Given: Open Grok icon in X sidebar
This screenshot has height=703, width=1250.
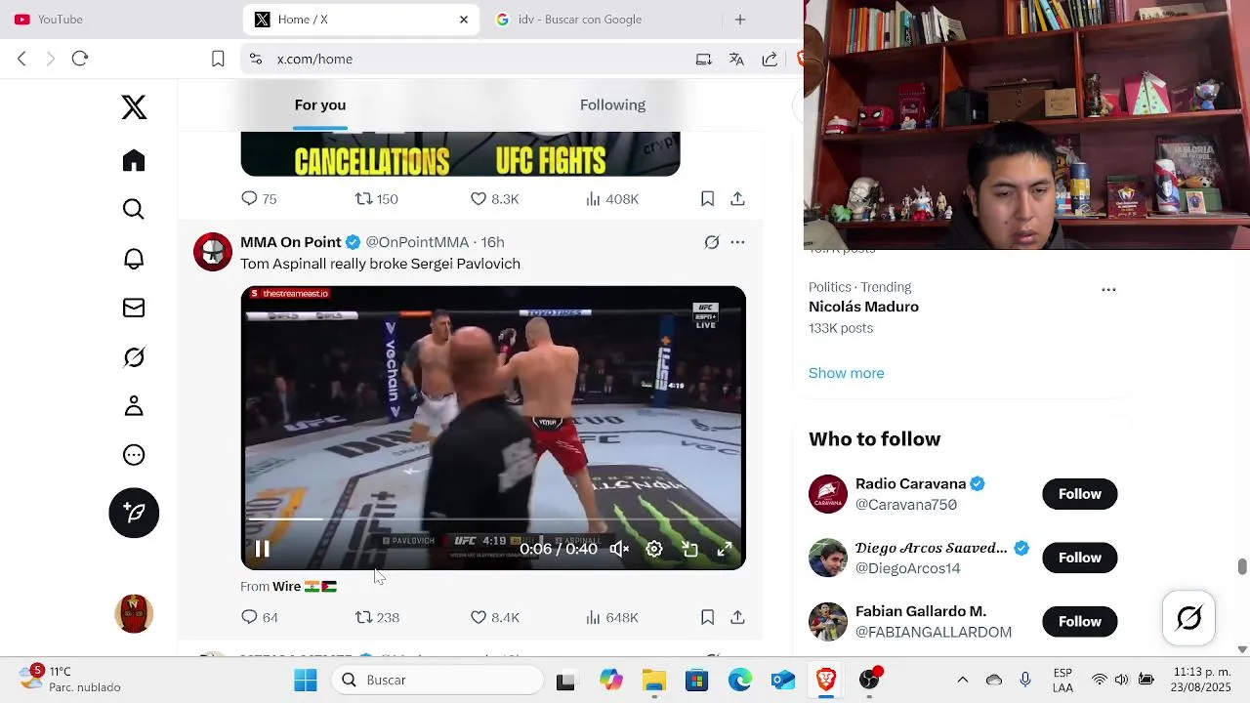Looking at the screenshot, I should (x=134, y=357).
